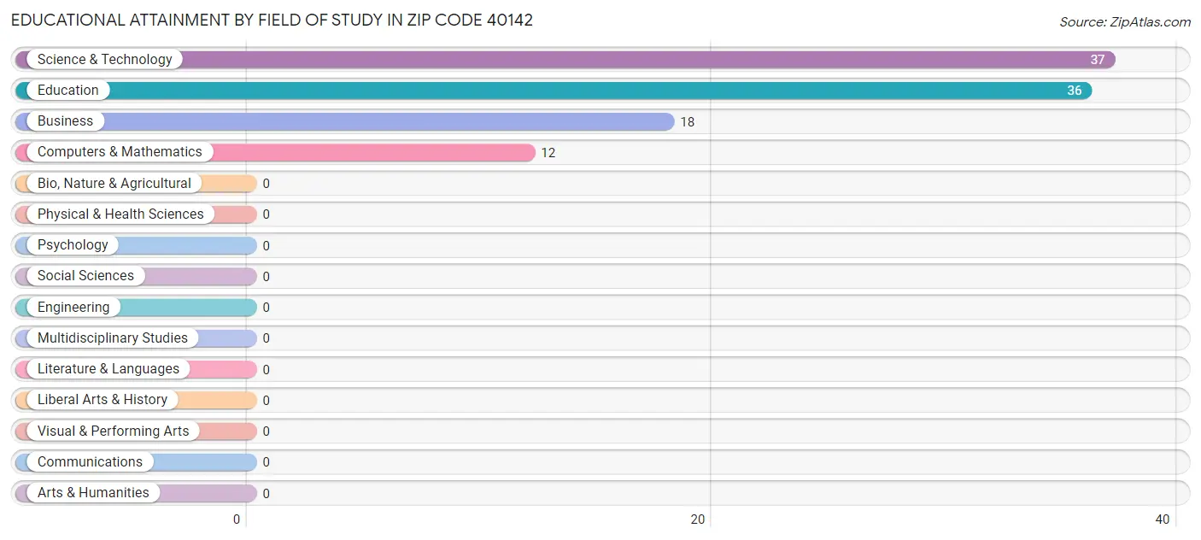Click the 0 value next to Bio, Nature & Agricultural
Screen dimensions: 1201x540
pyautogui.click(x=267, y=184)
